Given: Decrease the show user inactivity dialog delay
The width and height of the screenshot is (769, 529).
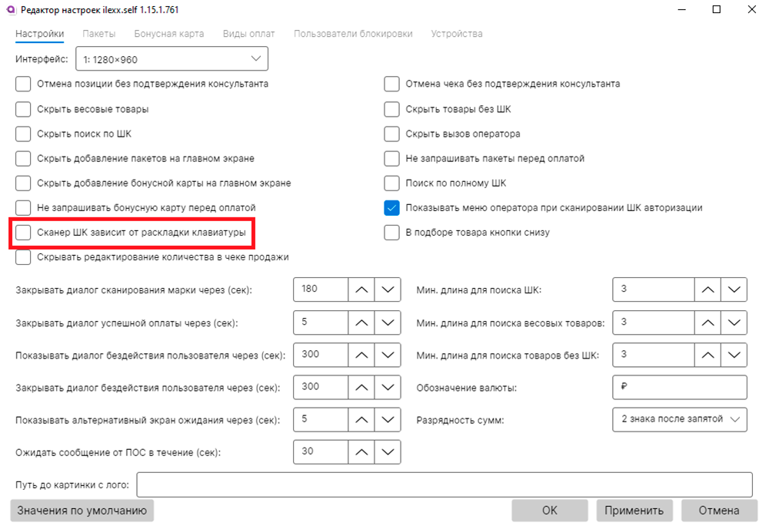Looking at the screenshot, I should click(388, 355).
